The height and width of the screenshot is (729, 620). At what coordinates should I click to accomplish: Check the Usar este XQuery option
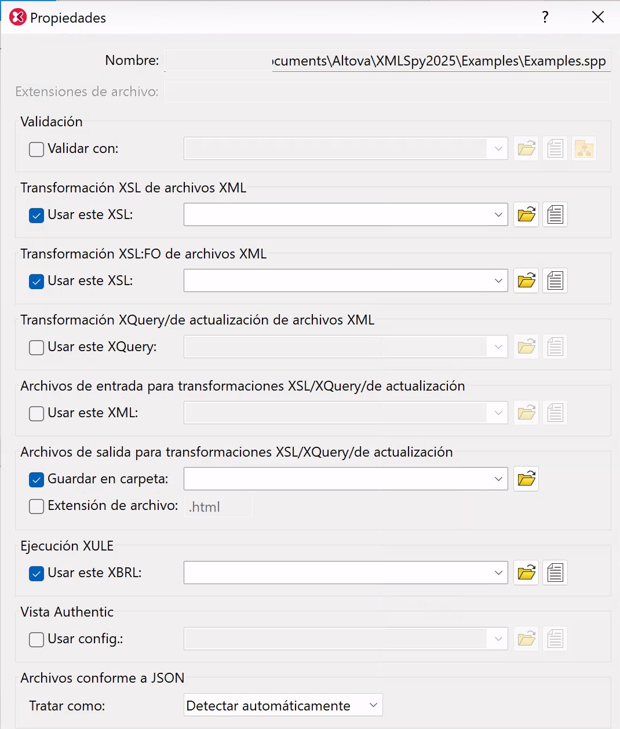tap(37, 347)
